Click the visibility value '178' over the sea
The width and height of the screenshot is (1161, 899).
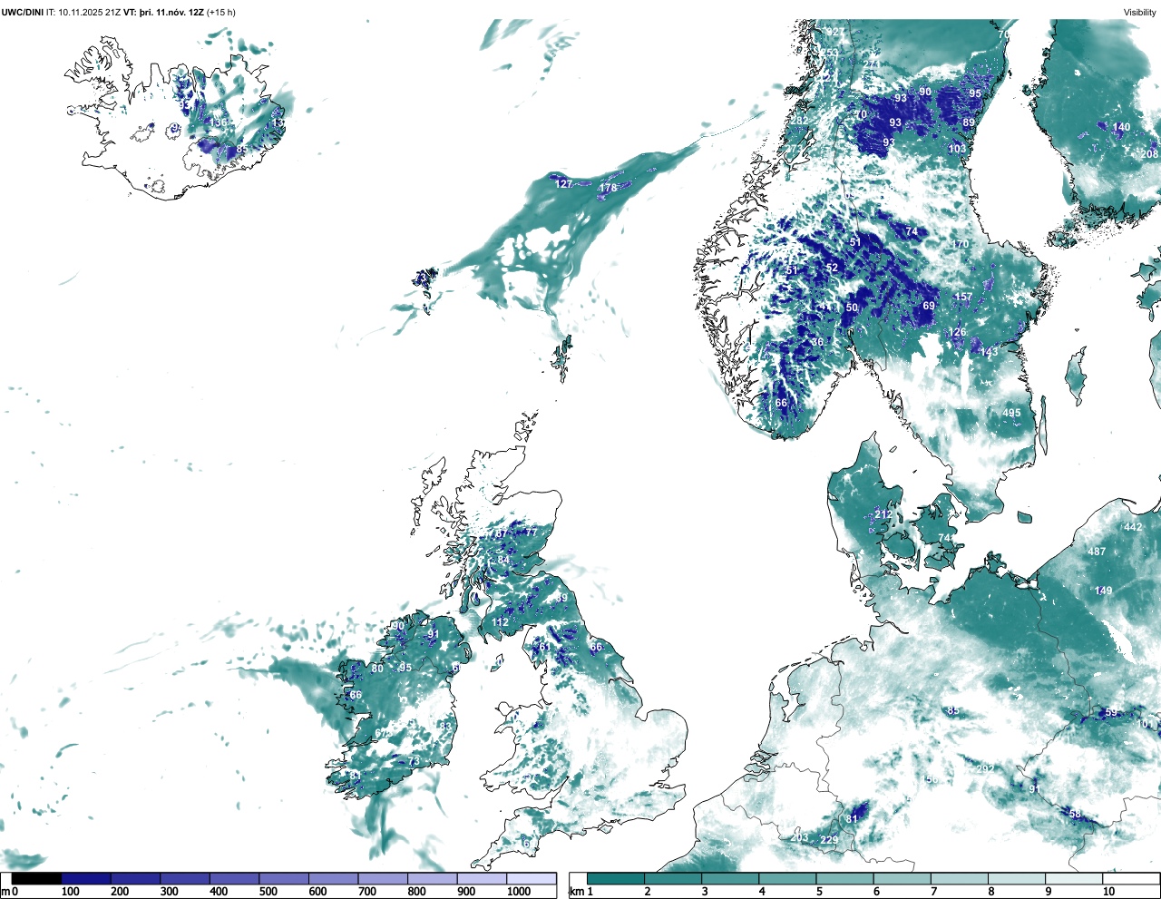(609, 189)
